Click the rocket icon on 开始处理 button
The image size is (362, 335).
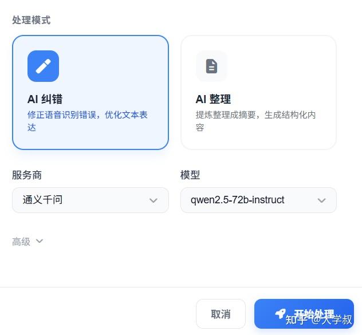click(280, 314)
